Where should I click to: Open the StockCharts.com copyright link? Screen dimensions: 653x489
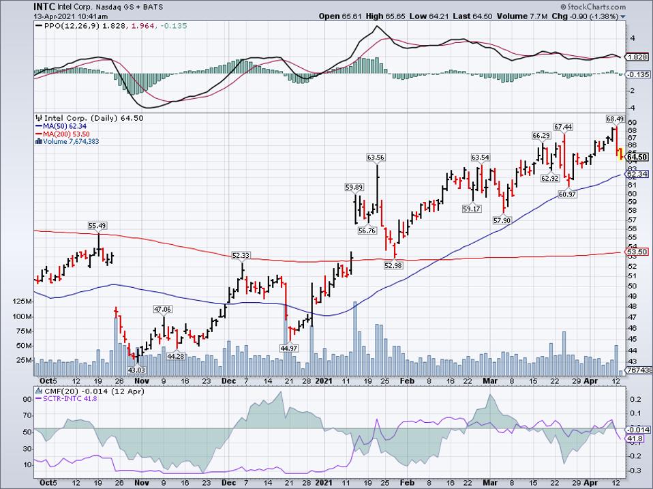(593, 7)
